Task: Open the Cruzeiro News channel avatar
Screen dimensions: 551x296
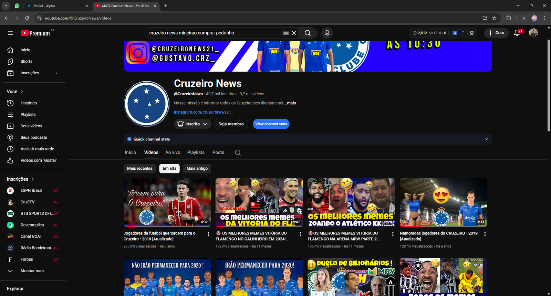Action: pyautogui.click(x=147, y=104)
